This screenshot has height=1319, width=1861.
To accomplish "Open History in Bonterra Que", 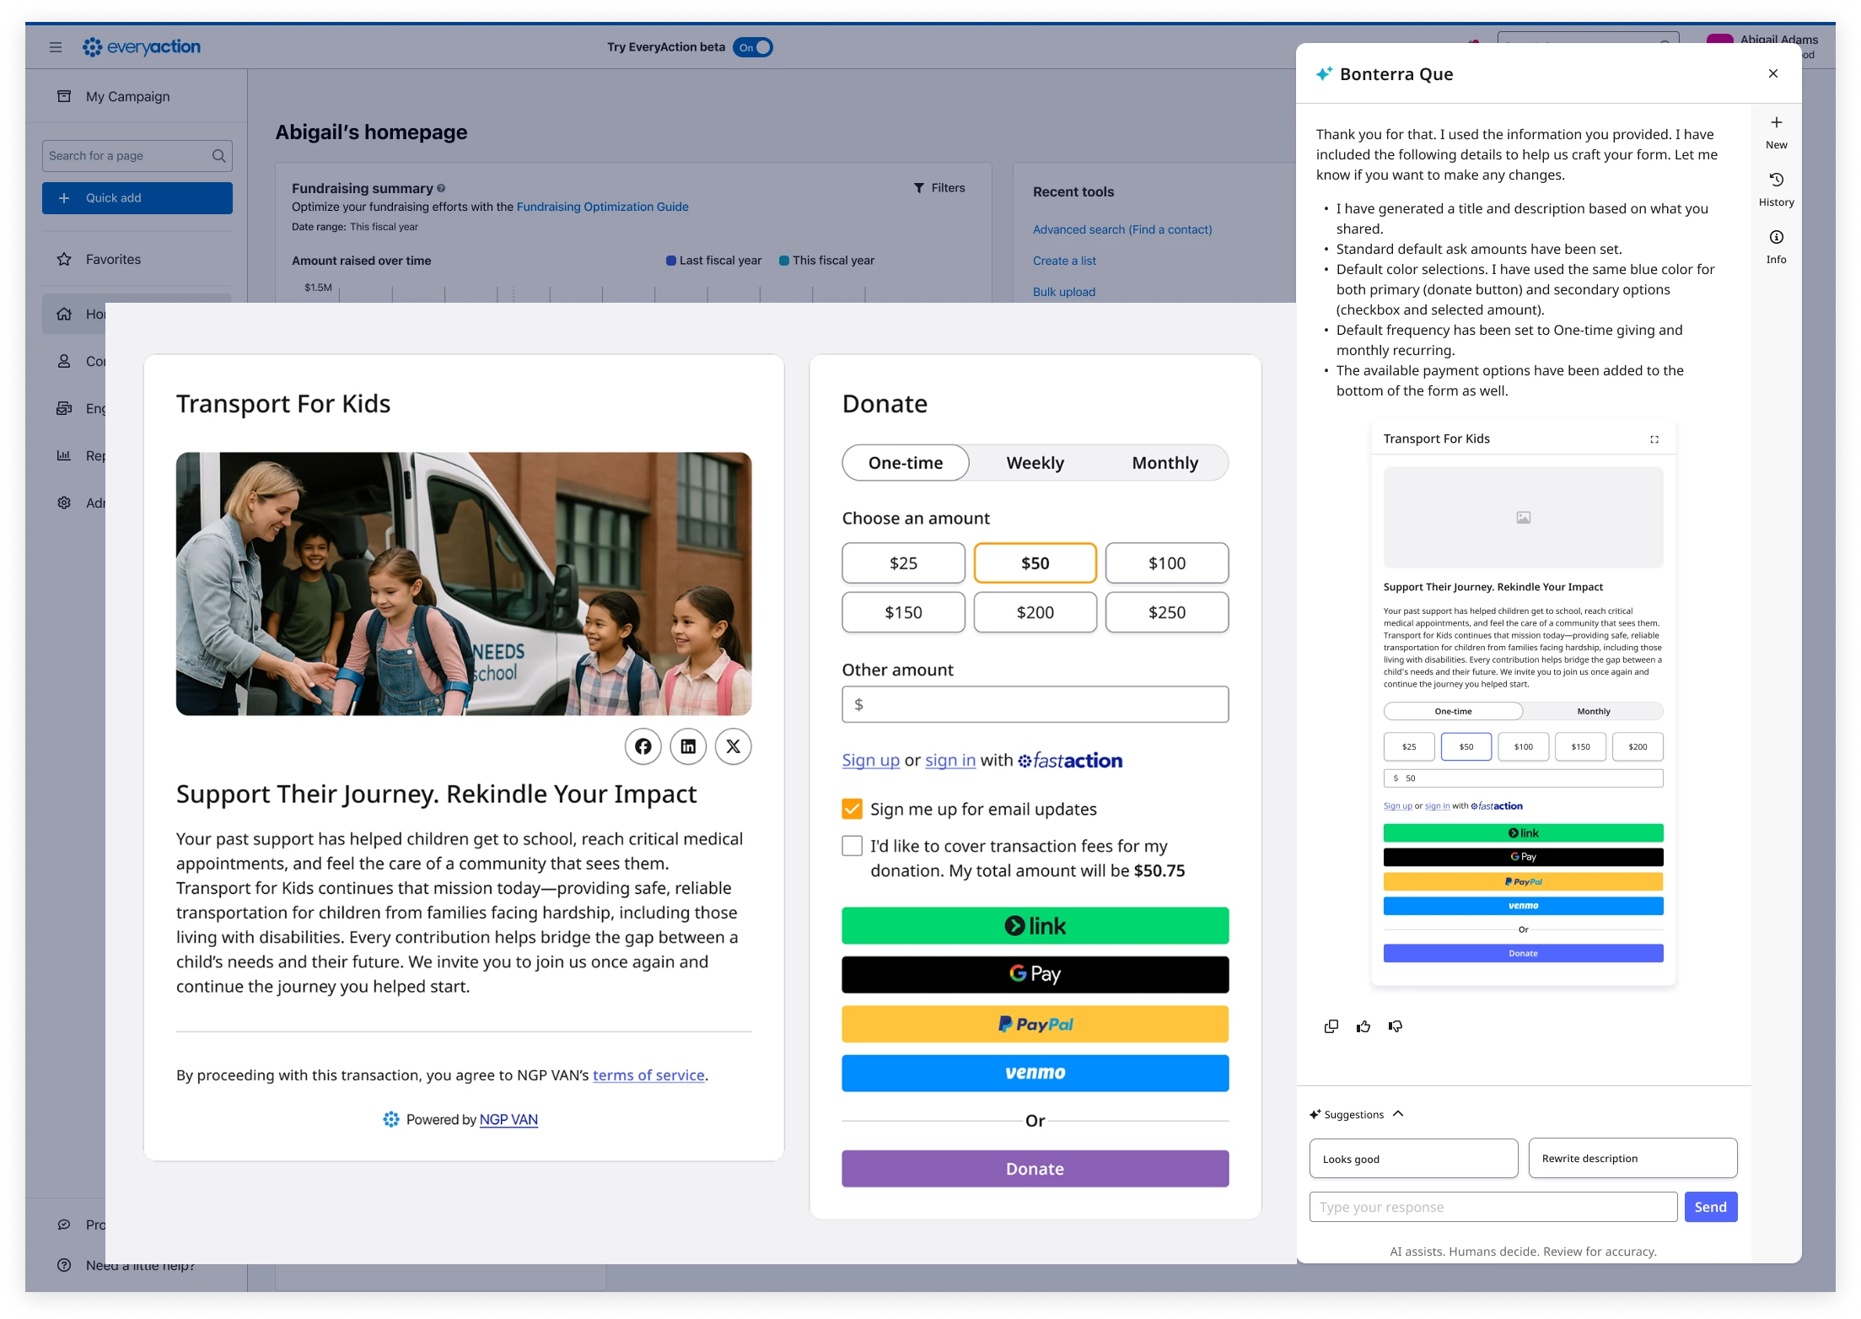I will coord(1776,189).
